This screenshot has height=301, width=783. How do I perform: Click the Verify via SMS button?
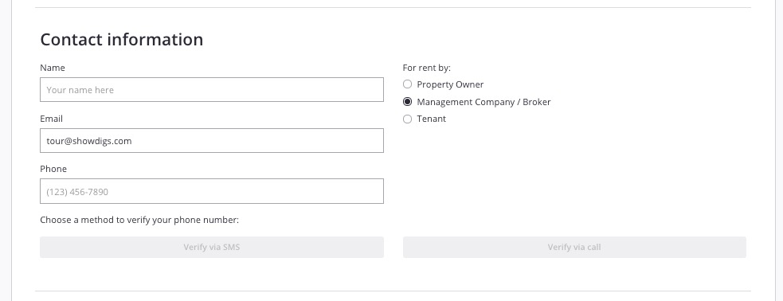coord(212,247)
